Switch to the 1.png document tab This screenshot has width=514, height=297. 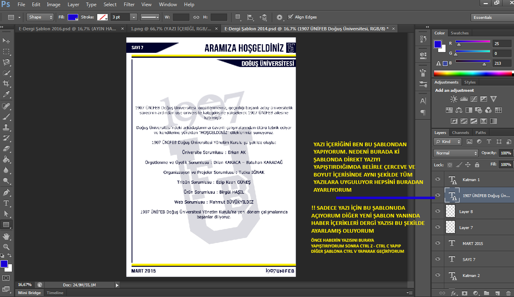(171, 29)
